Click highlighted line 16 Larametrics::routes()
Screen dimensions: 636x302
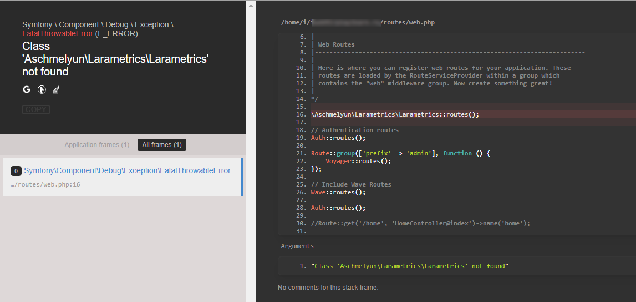coord(395,114)
